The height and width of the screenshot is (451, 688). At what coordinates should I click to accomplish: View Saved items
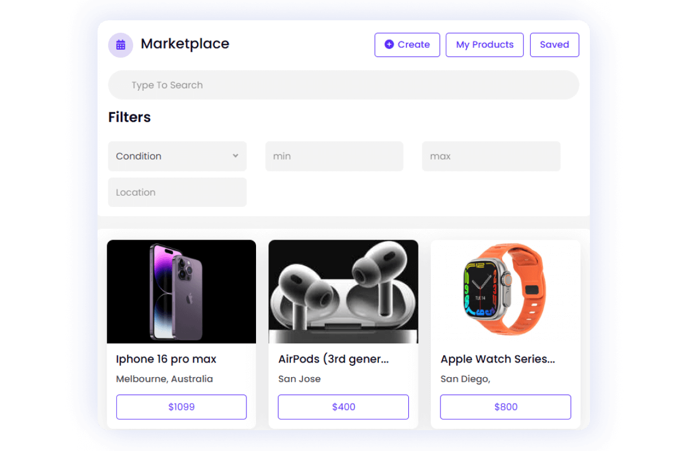click(x=554, y=45)
